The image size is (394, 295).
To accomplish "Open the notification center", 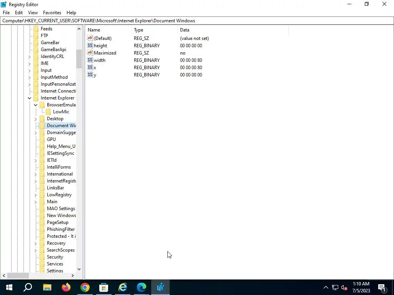I will pyautogui.click(x=382, y=287).
